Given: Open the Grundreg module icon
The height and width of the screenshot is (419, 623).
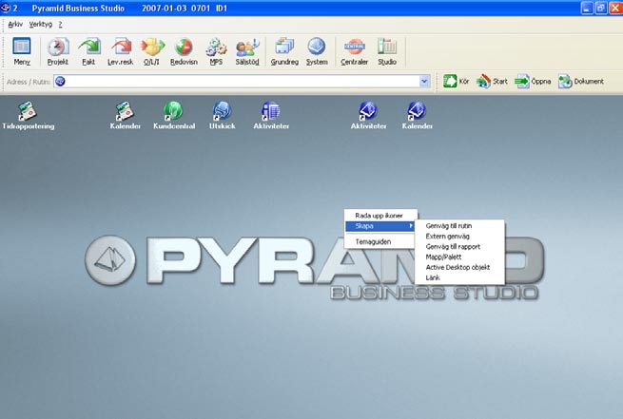Looking at the screenshot, I should (x=284, y=51).
